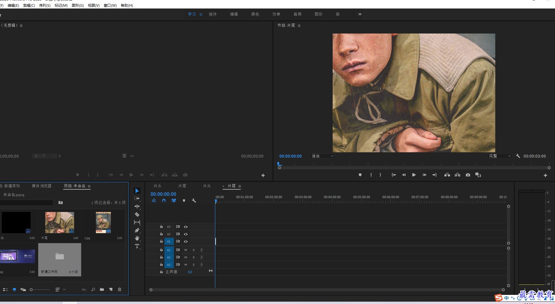Click the Extract button in program monitor

(457, 175)
